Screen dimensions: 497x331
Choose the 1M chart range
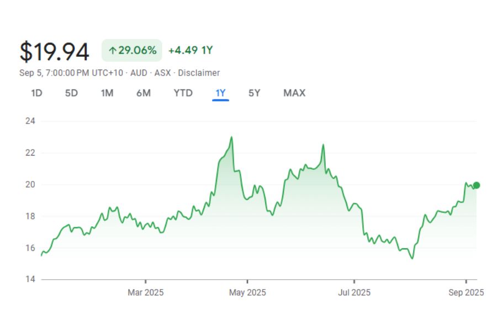point(107,93)
